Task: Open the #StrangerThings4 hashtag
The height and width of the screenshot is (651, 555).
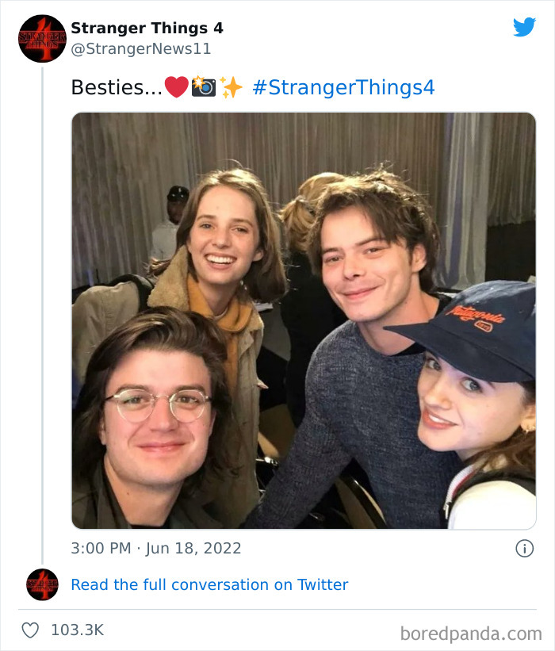Action: 341,87
